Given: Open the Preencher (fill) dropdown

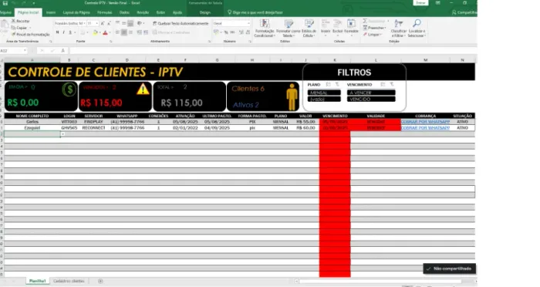Looking at the screenshot, I should (x=375, y=28).
